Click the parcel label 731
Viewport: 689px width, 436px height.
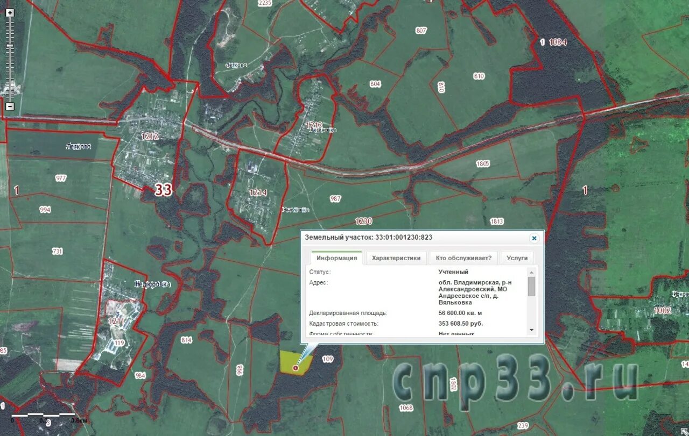click(x=58, y=251)
